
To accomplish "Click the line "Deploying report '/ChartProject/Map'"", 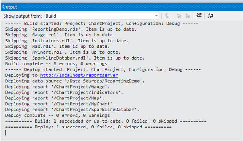I will coord(55,98).
